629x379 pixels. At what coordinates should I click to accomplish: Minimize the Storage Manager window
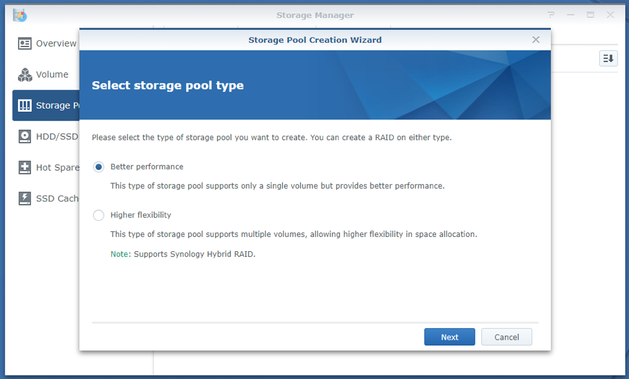tap(571, 15)
